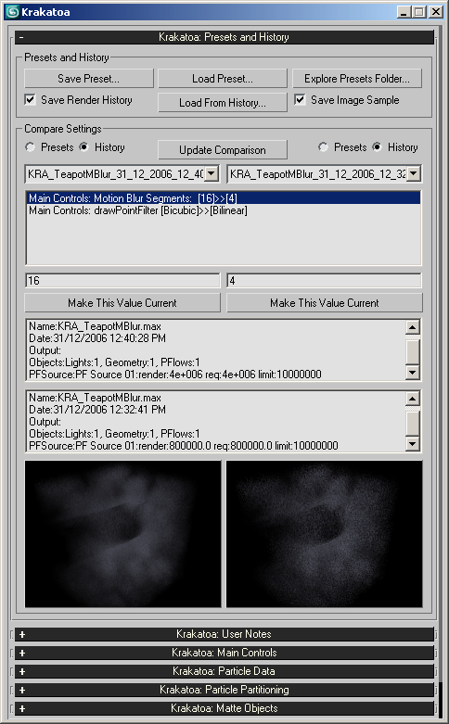The width and height of the screenshot is (449, 724).
Task: Open the left KRA_TeapotMBlur_31_12_2006_12_40 dropdown
Action: coord(212,174)
